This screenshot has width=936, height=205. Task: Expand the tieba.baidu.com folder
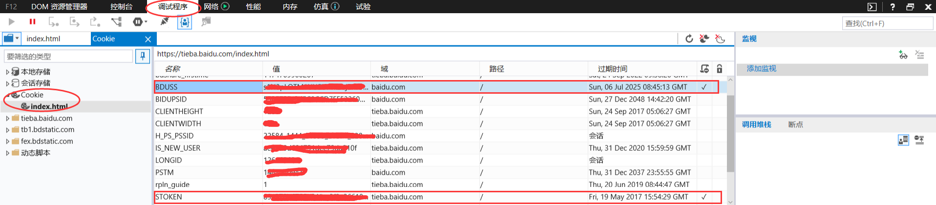[7, 118]
